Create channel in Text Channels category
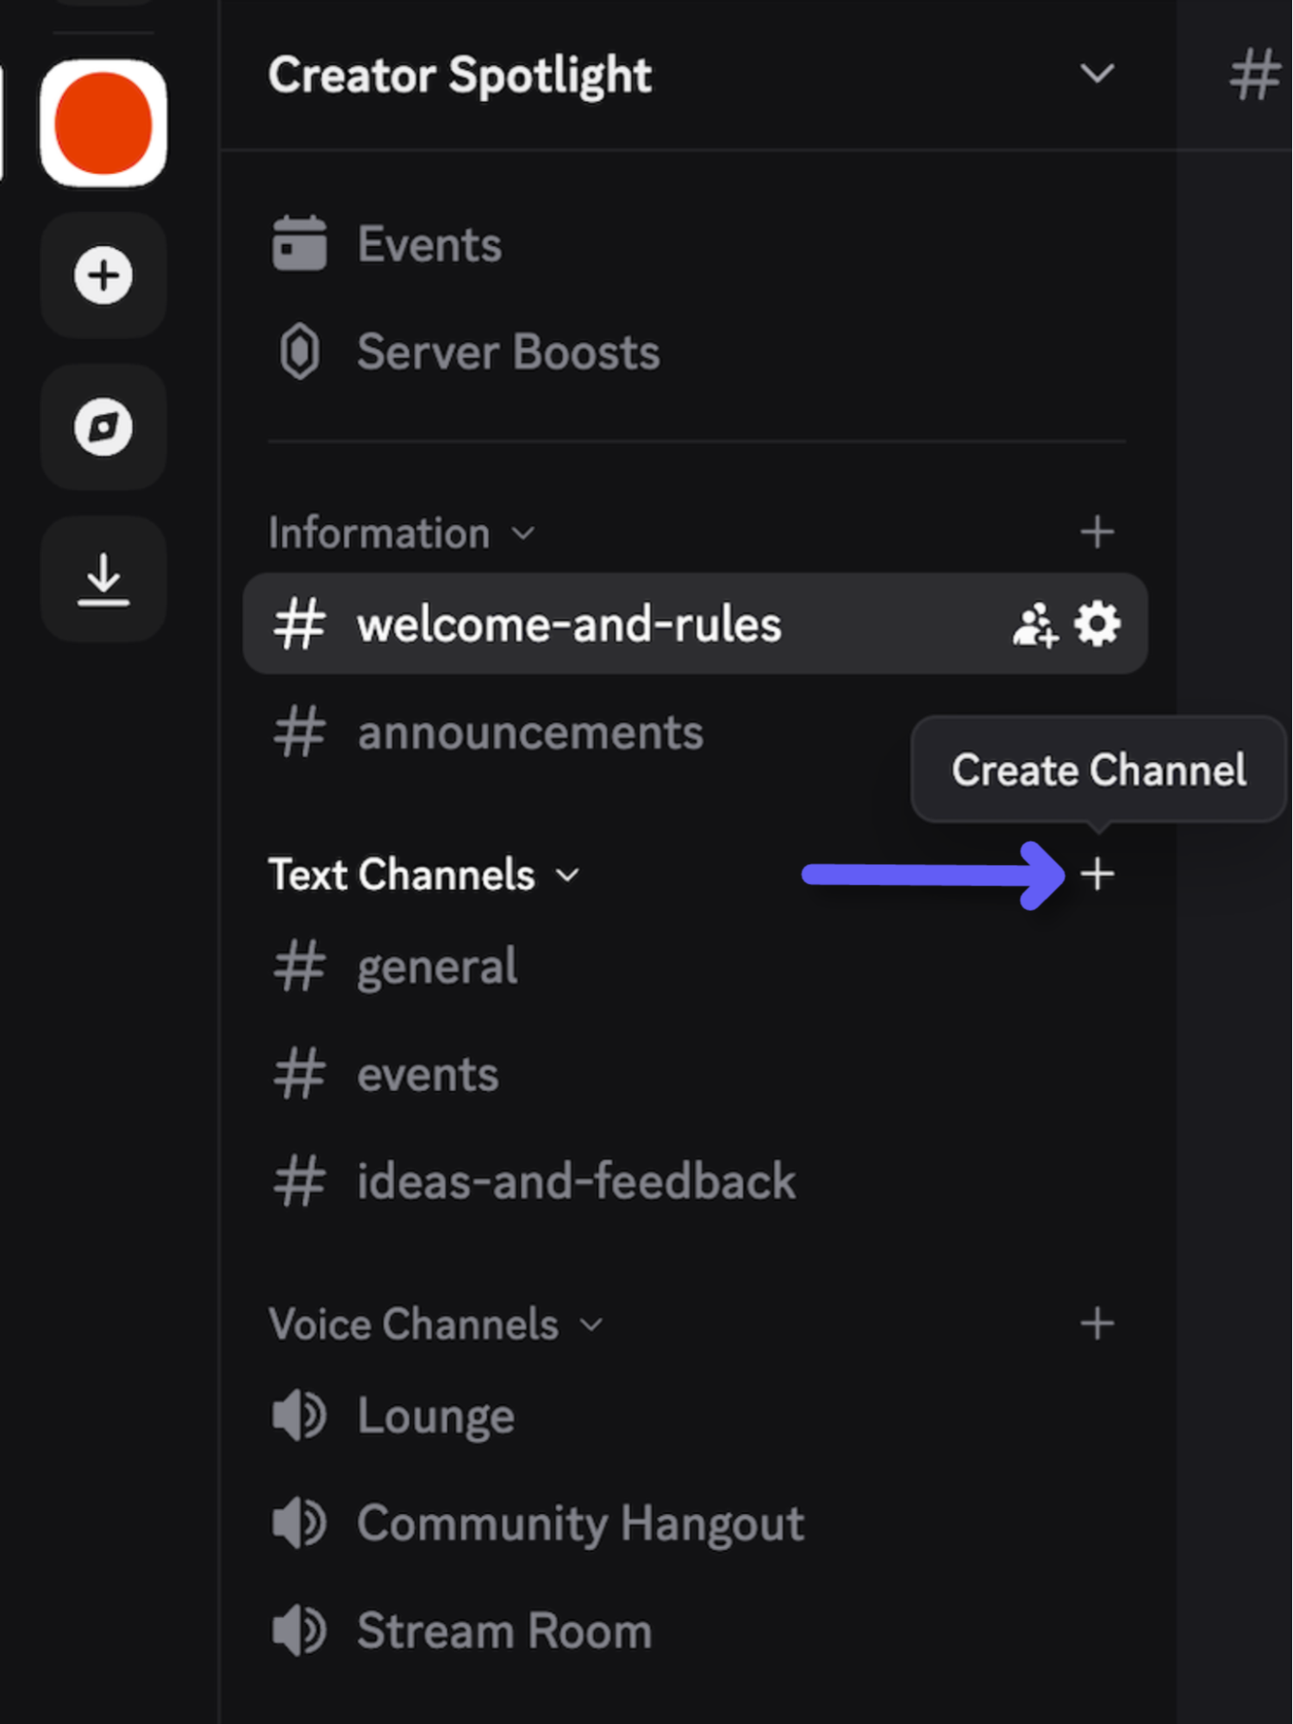Image resolution: width=1293 pixels, height=1724 pixels. click(x=1097, y=875)
